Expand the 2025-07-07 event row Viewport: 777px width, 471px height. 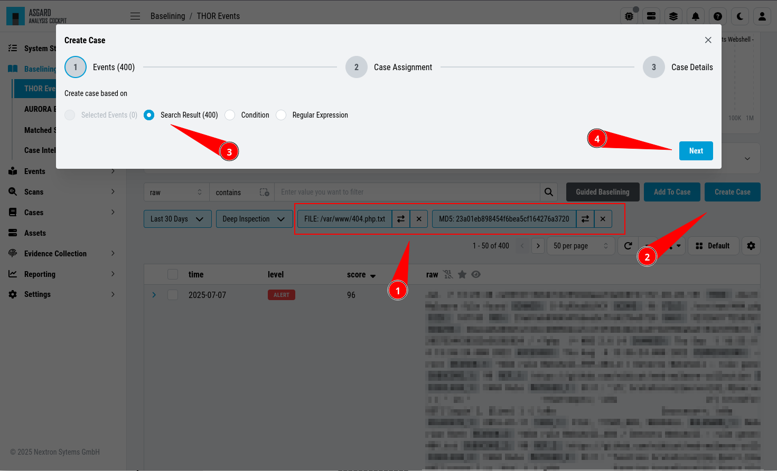point(154,295)
